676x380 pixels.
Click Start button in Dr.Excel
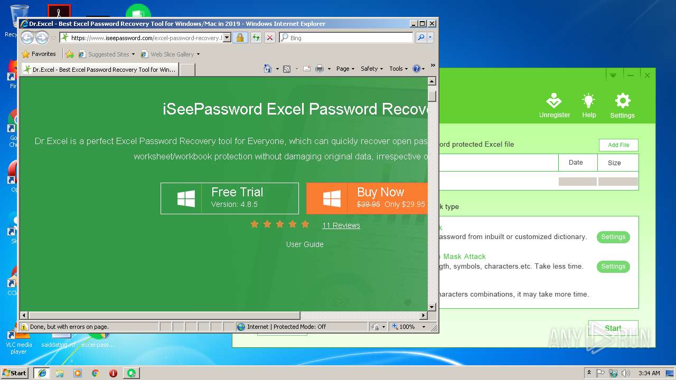[x=613, y=328]
